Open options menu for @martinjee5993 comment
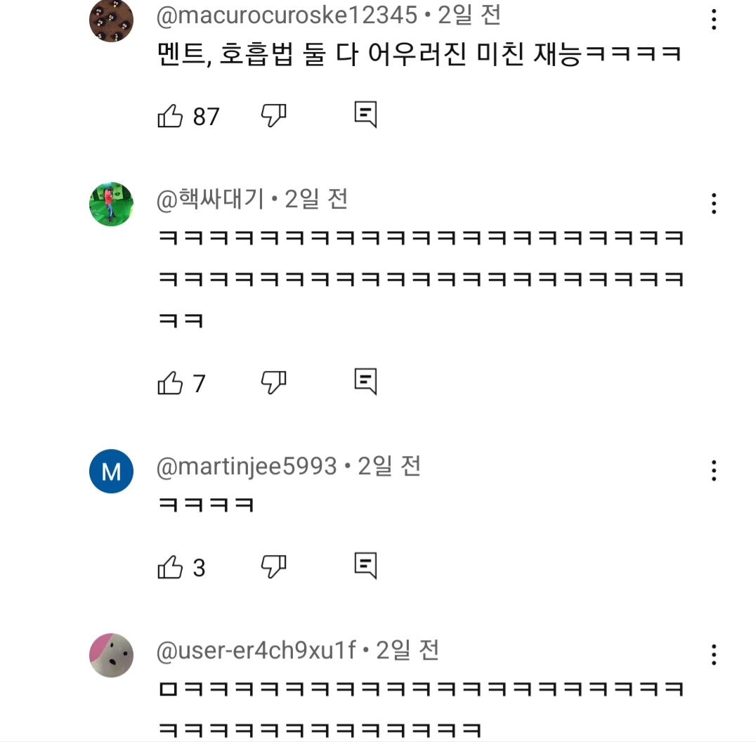The image size is (756, 742). 714,470
